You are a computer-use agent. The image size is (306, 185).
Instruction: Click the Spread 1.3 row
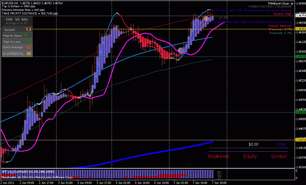tap(17, 29)
